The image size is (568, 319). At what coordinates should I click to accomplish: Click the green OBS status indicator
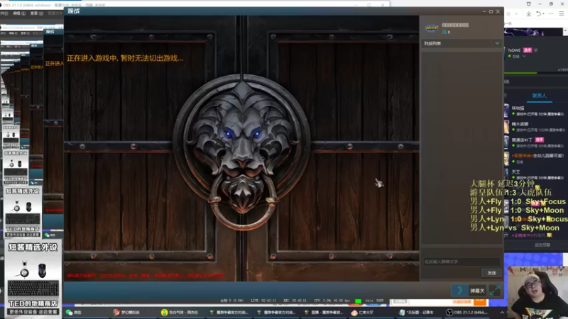point(358,301)
